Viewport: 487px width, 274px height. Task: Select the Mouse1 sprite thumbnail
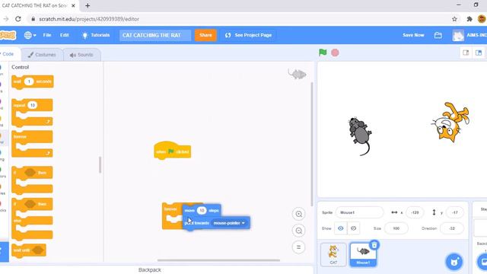coord(363,255)
